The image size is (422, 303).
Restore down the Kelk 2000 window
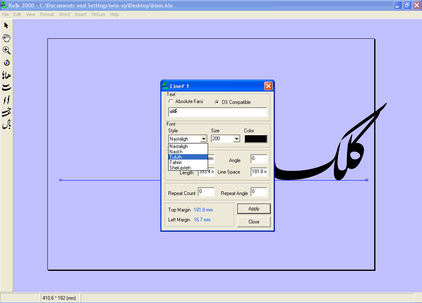(407, 5)
